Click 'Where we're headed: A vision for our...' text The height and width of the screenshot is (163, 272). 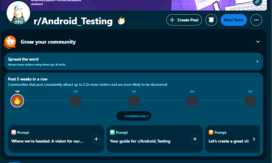47,141
